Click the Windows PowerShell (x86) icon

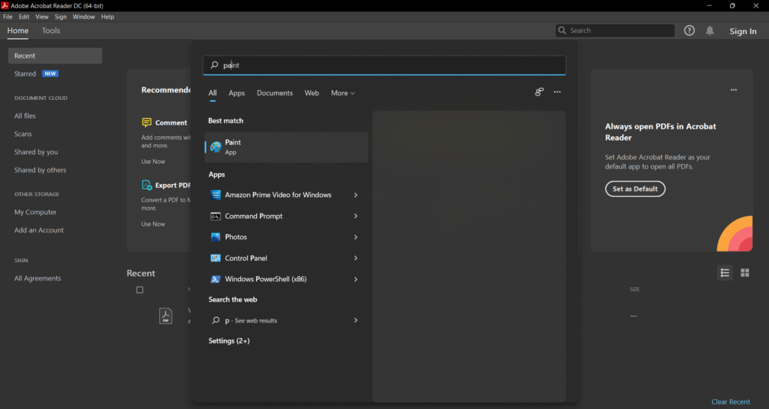tap(216, 279)
